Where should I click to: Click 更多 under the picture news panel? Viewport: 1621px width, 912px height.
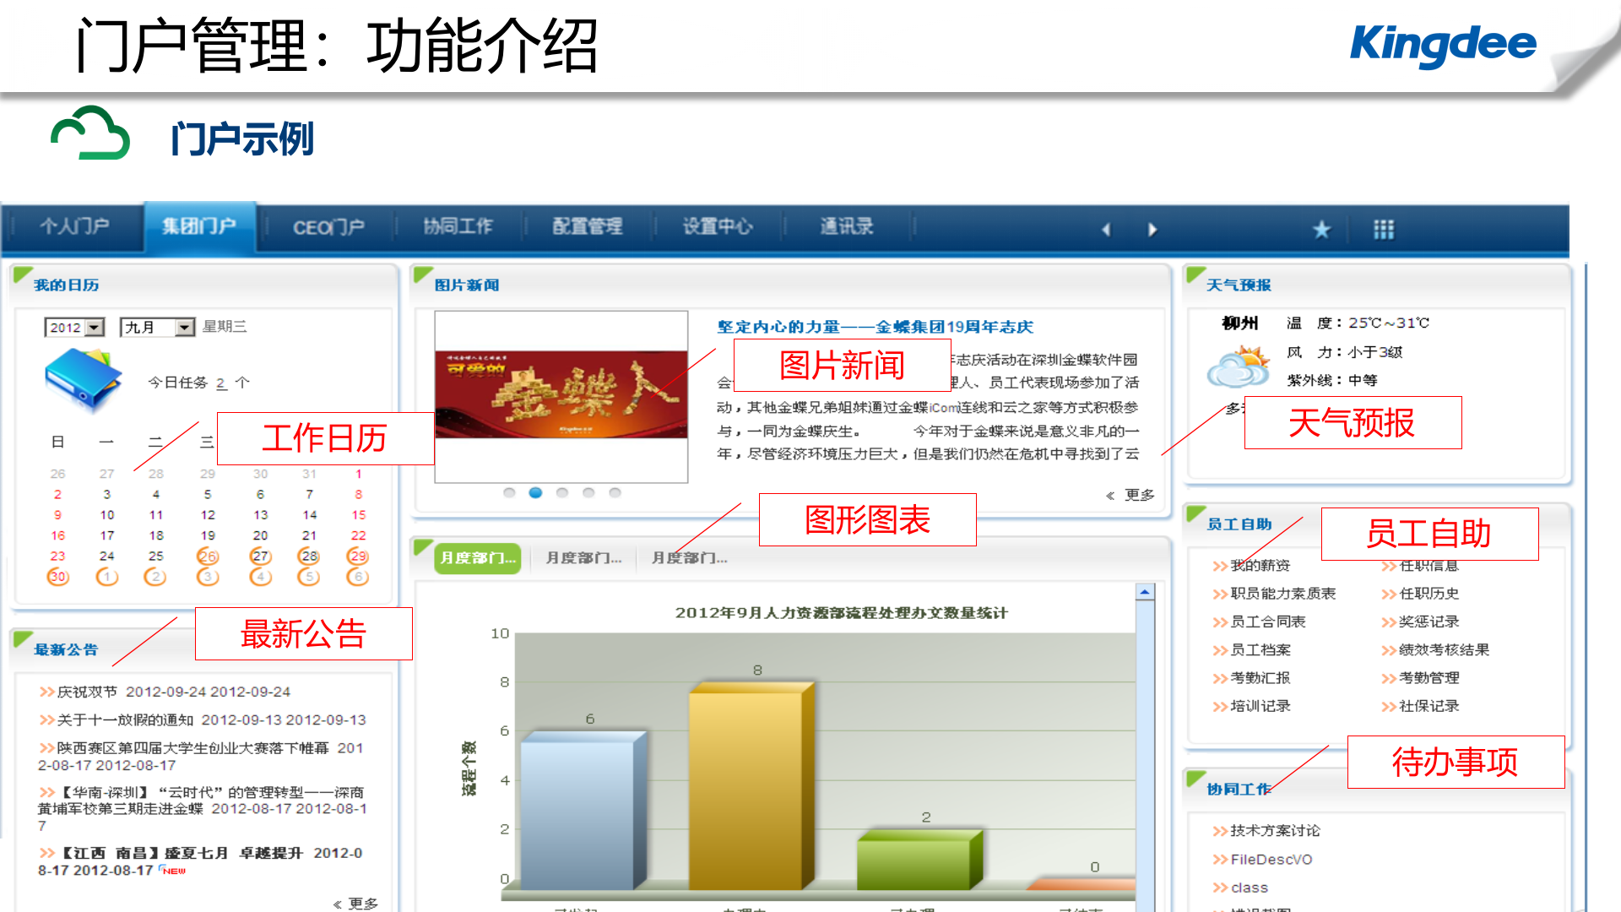[x=1139, y=496]
